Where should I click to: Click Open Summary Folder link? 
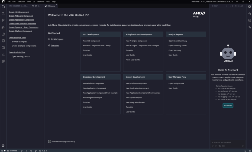pyautogui.click(x=177, y=46)
